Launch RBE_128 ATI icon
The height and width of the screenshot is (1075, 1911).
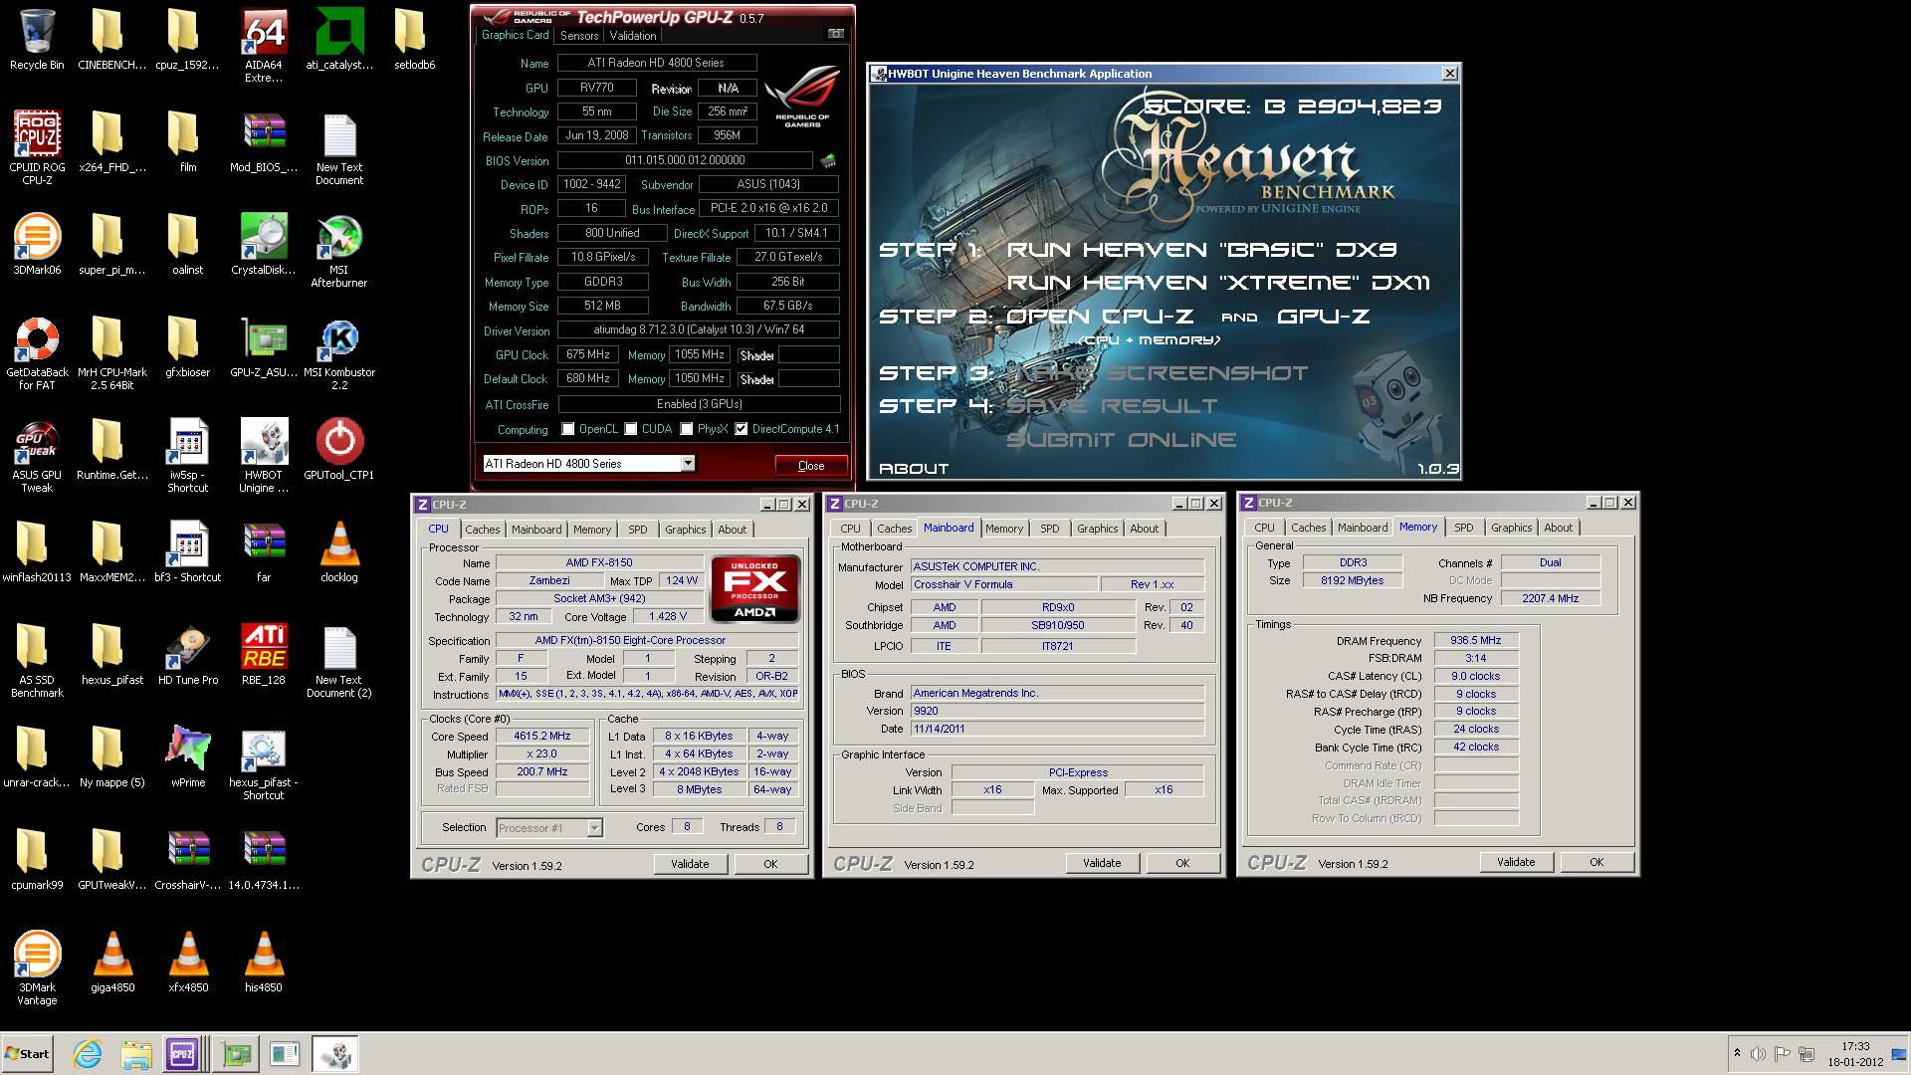coord(264,654)
